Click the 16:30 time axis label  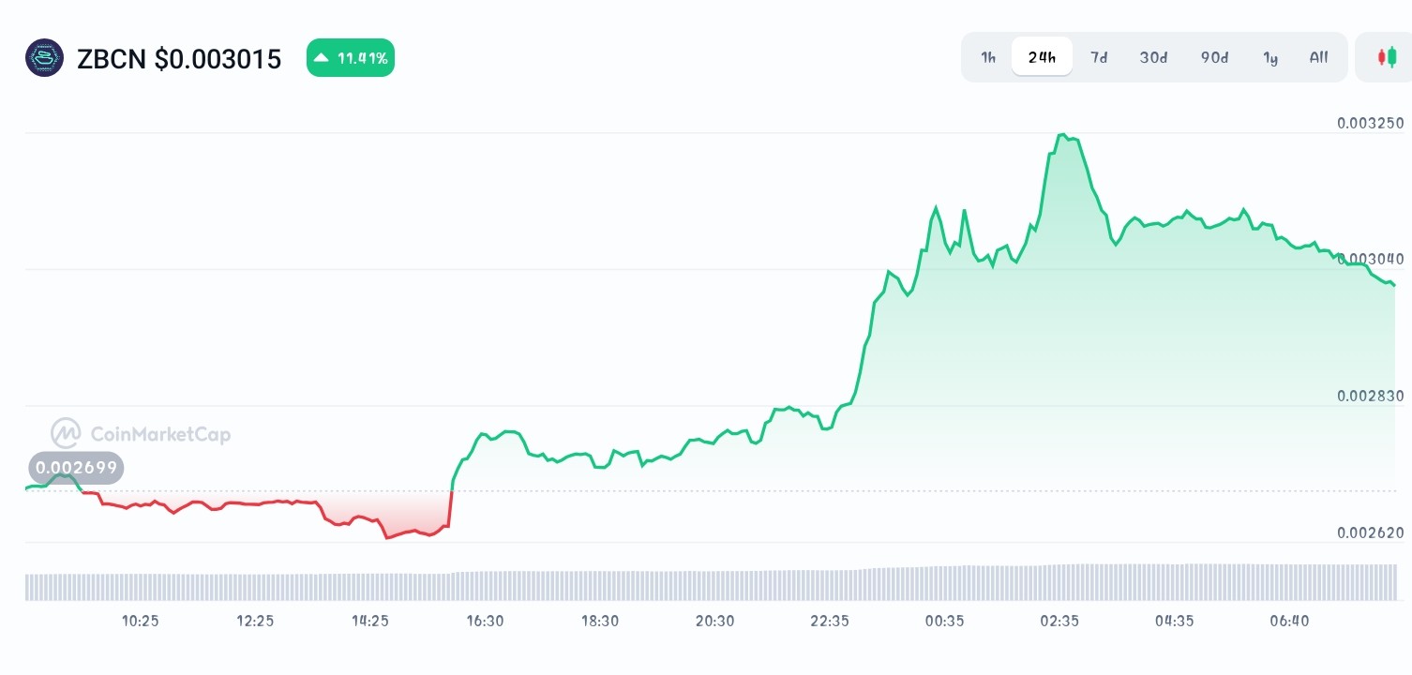coord(485,621)
